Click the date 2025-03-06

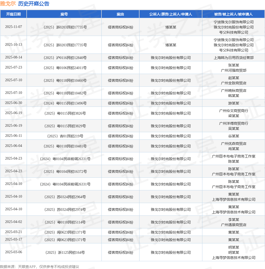13,252
